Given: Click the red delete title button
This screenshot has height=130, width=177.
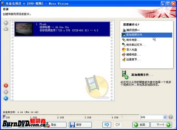Looking at the screenshot, I should coord(6,85).
